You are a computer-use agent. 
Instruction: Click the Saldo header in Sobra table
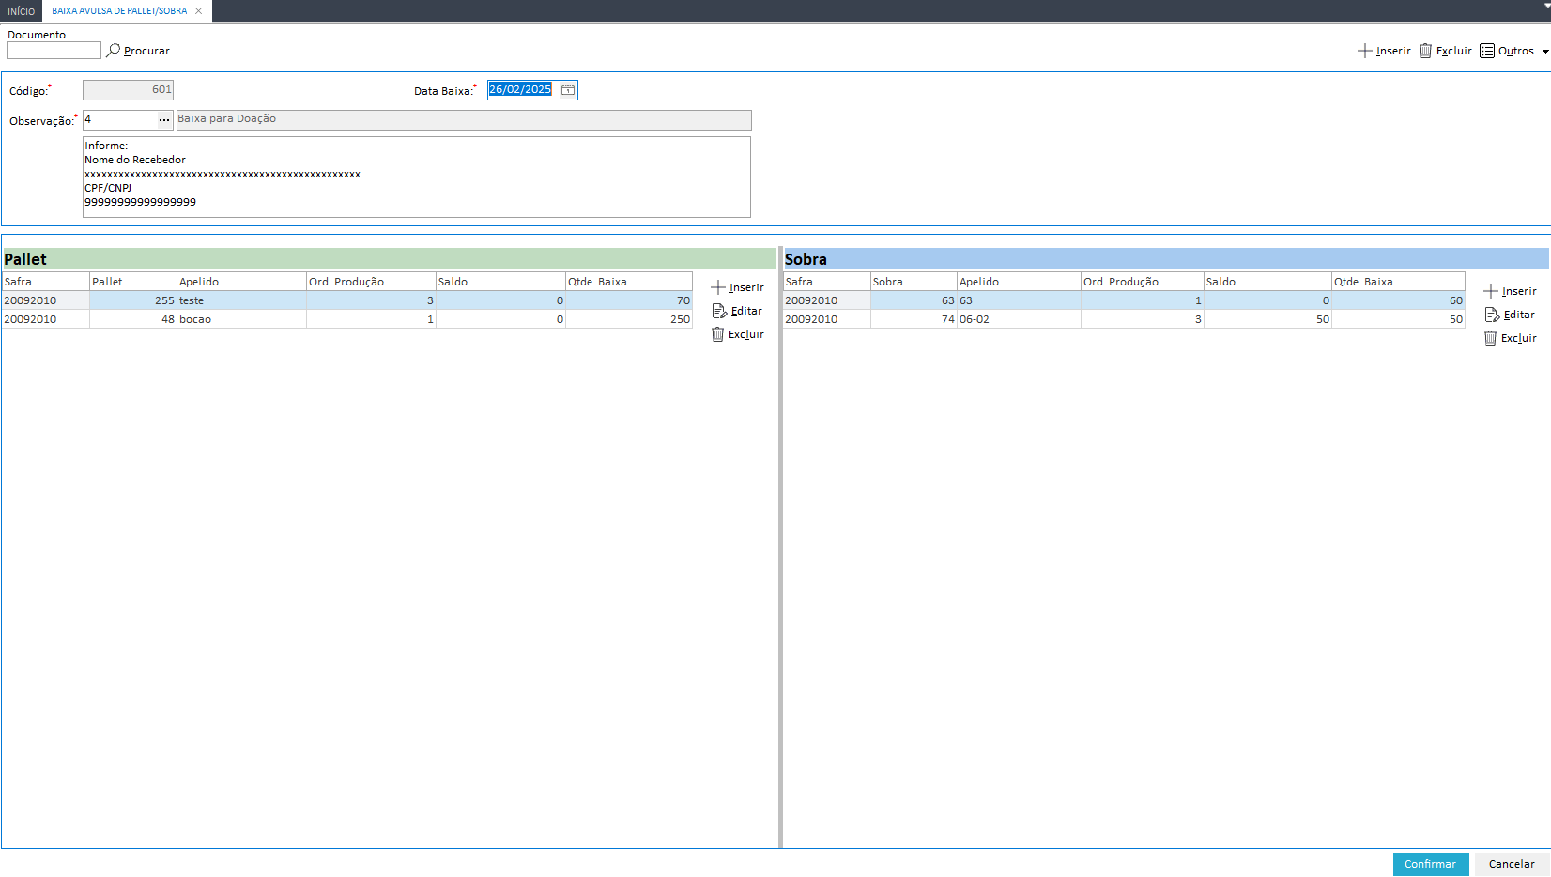tap(1267, 282)
